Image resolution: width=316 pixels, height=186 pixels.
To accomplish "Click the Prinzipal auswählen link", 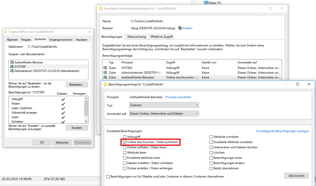I will pyautogui.click(x=178, y=97).
